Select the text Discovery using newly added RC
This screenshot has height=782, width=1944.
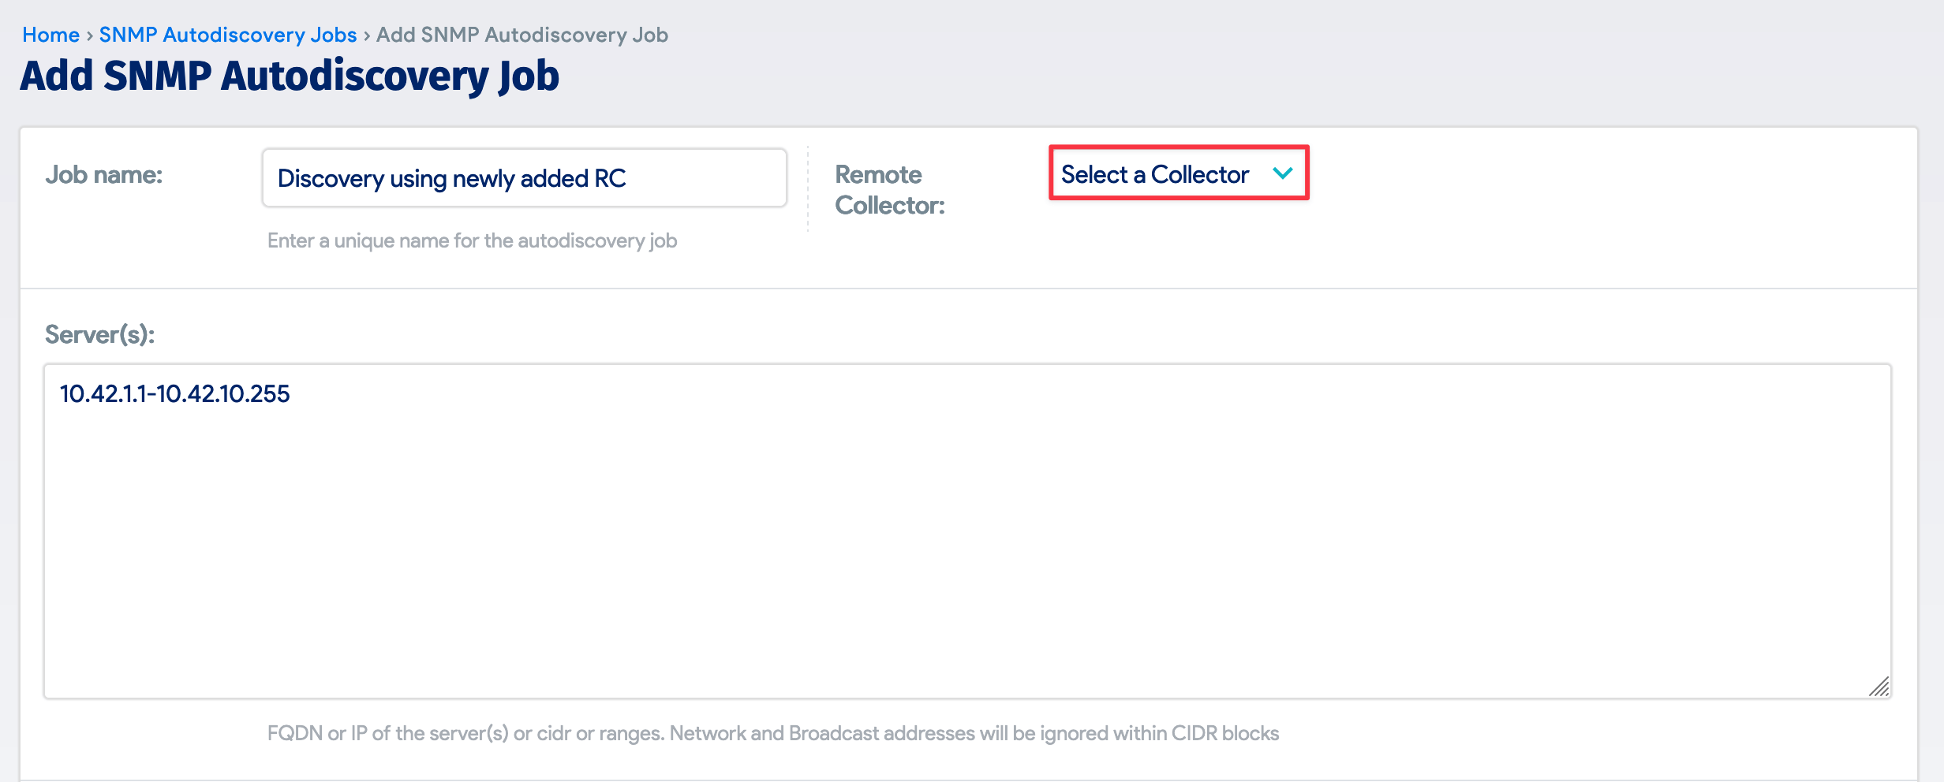pyautogui.click(x=451, y=177)
